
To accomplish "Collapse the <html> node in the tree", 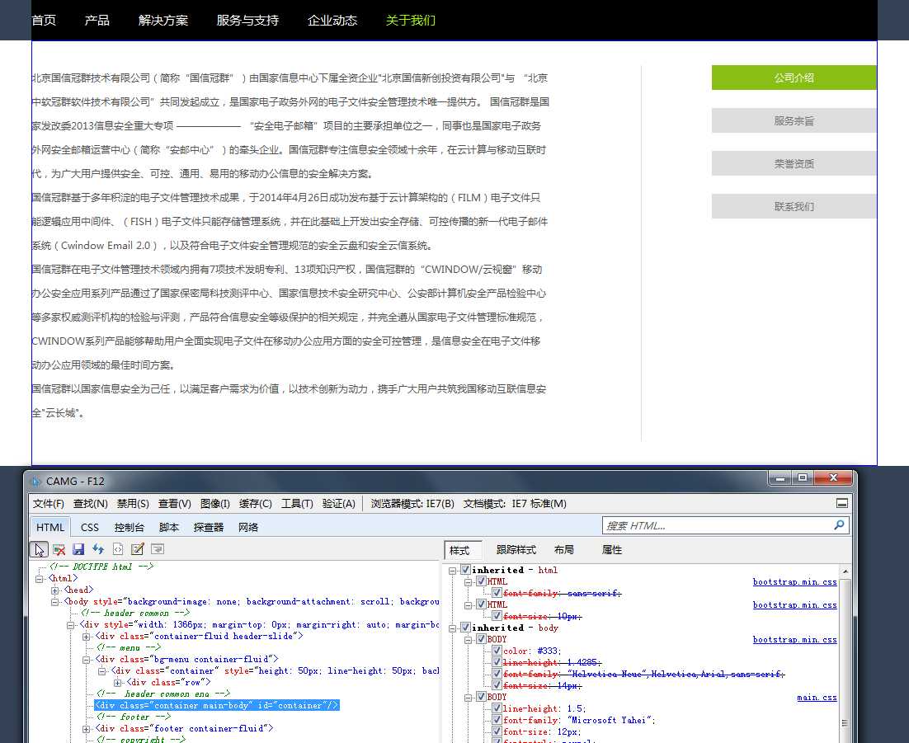I will [40, 578].
